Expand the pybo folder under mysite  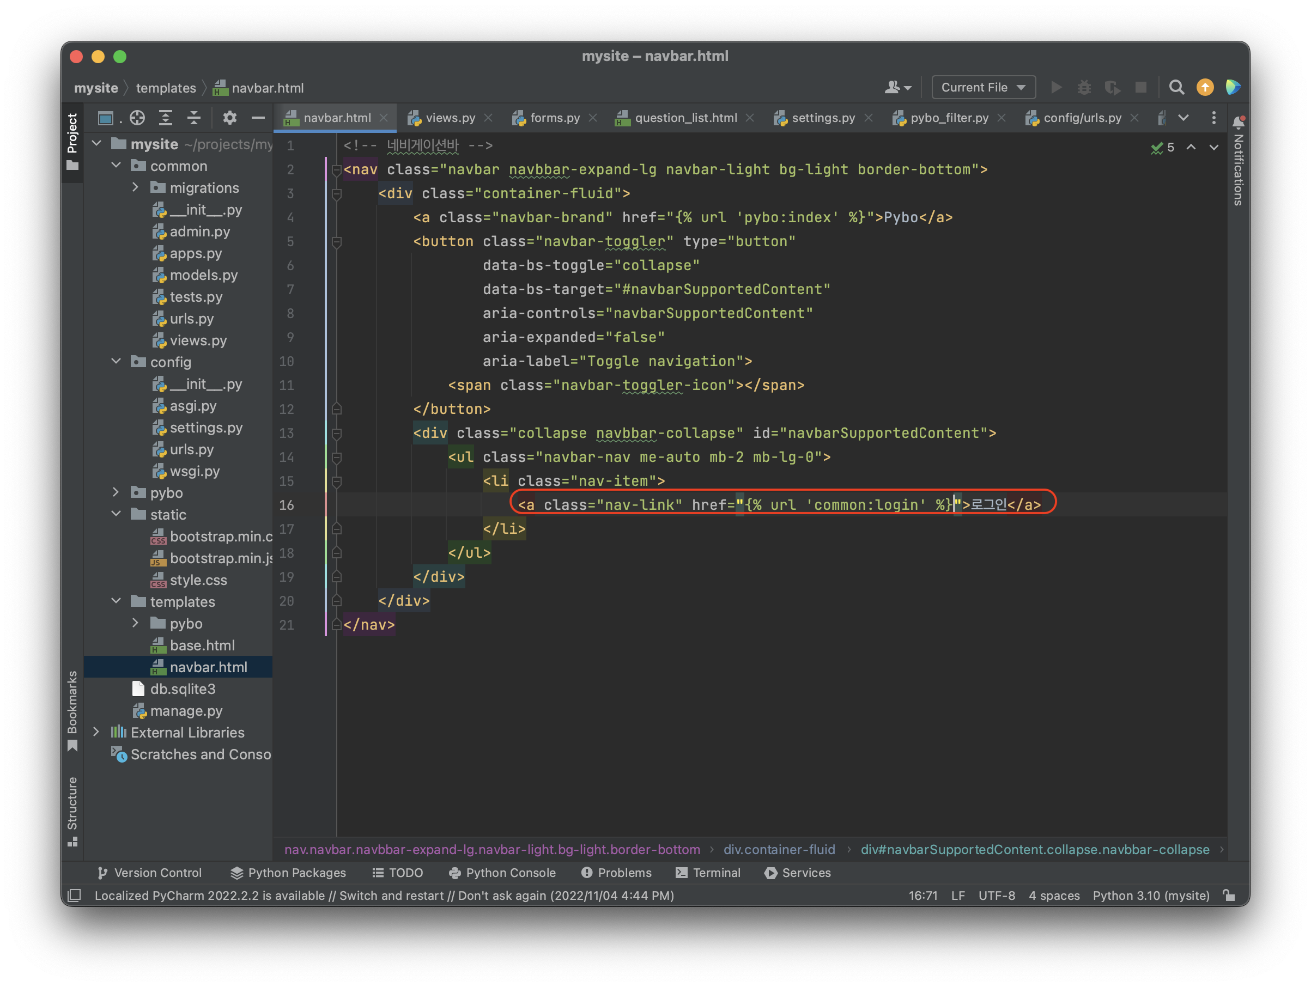tap(116, 493)
